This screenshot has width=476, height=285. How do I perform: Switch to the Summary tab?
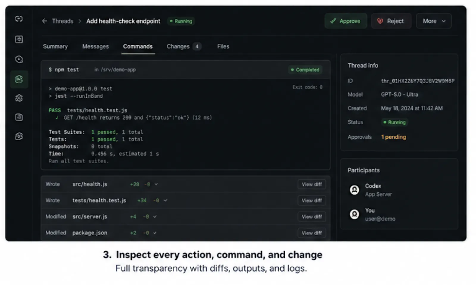pyautogui.click(x=55, y=46)
